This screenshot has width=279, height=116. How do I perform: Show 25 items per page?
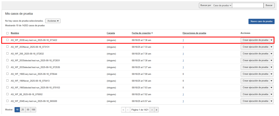tap(23, 110)
